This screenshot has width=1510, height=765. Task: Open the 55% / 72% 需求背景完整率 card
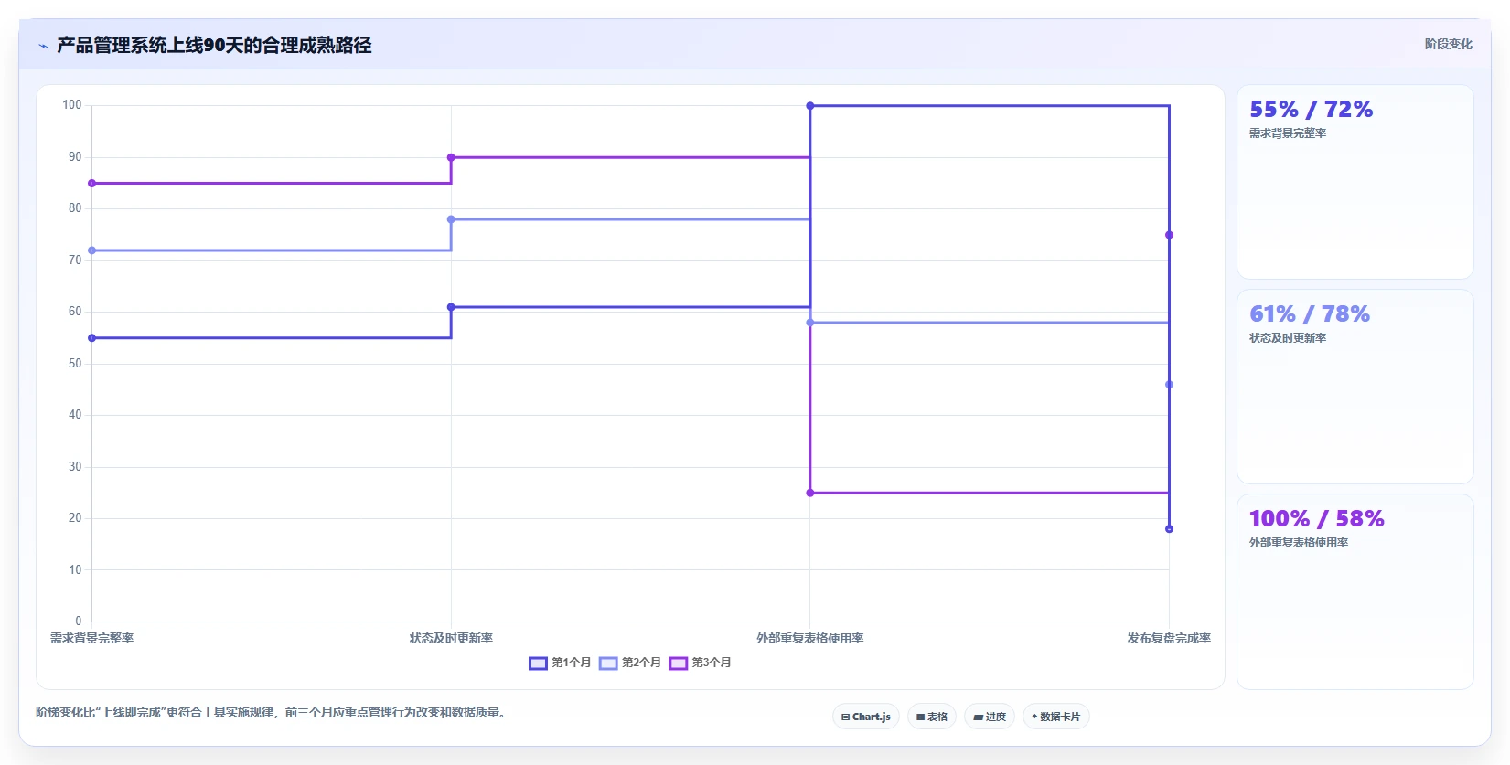(1355, 182)
